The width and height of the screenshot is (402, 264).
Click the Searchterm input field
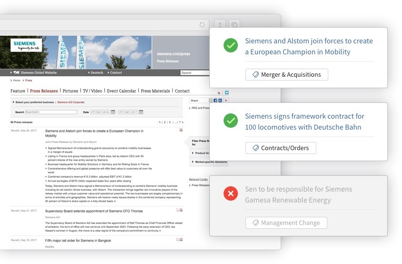(x=51, y=112)
